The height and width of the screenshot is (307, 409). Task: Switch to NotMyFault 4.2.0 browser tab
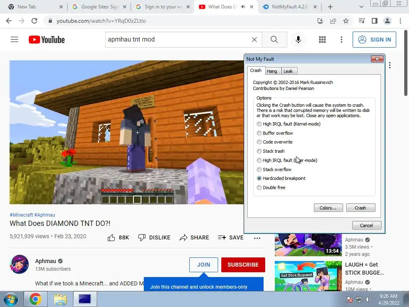(290, 7)
